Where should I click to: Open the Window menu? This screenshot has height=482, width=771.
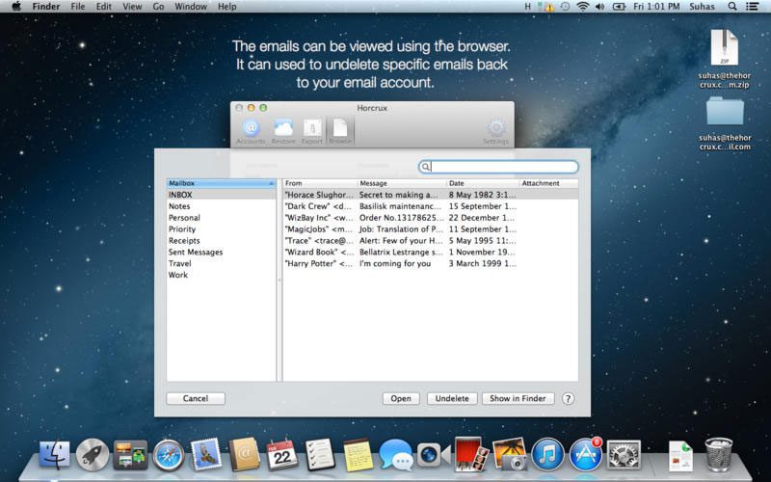point(191,7)
